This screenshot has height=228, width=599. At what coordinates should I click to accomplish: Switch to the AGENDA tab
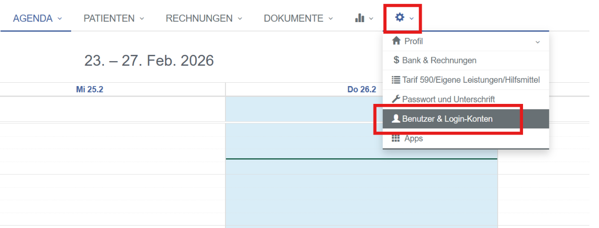[33, 18]
